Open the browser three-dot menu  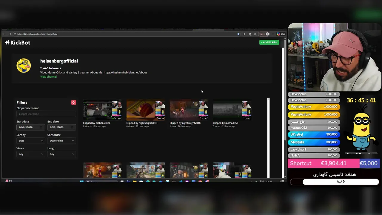[x=272, y=34]
